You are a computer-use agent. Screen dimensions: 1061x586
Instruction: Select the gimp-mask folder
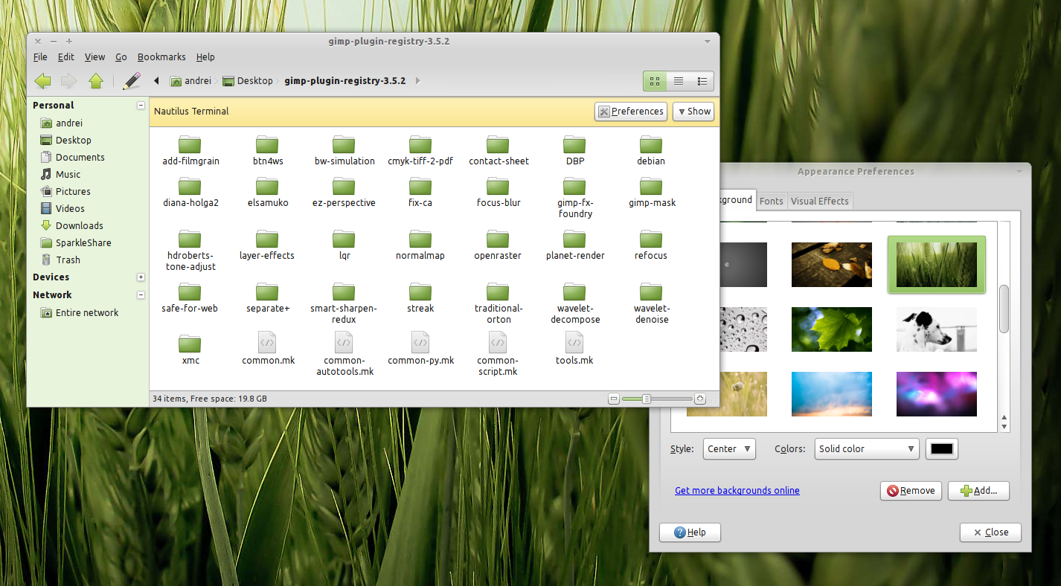[652, 193]
